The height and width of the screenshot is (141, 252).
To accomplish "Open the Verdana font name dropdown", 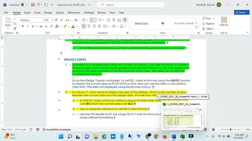I will click(x=43, y=20).
